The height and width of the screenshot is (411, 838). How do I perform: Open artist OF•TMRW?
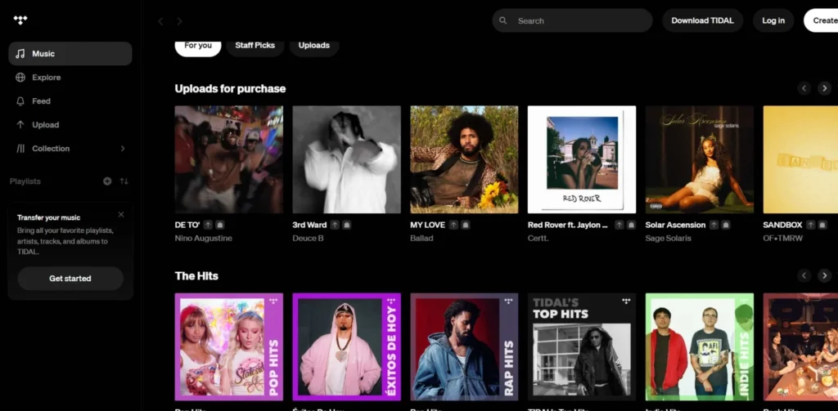(x=783, y=238)
